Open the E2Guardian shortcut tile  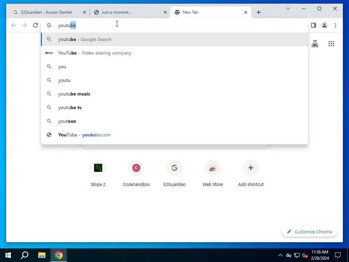[174, 173]
